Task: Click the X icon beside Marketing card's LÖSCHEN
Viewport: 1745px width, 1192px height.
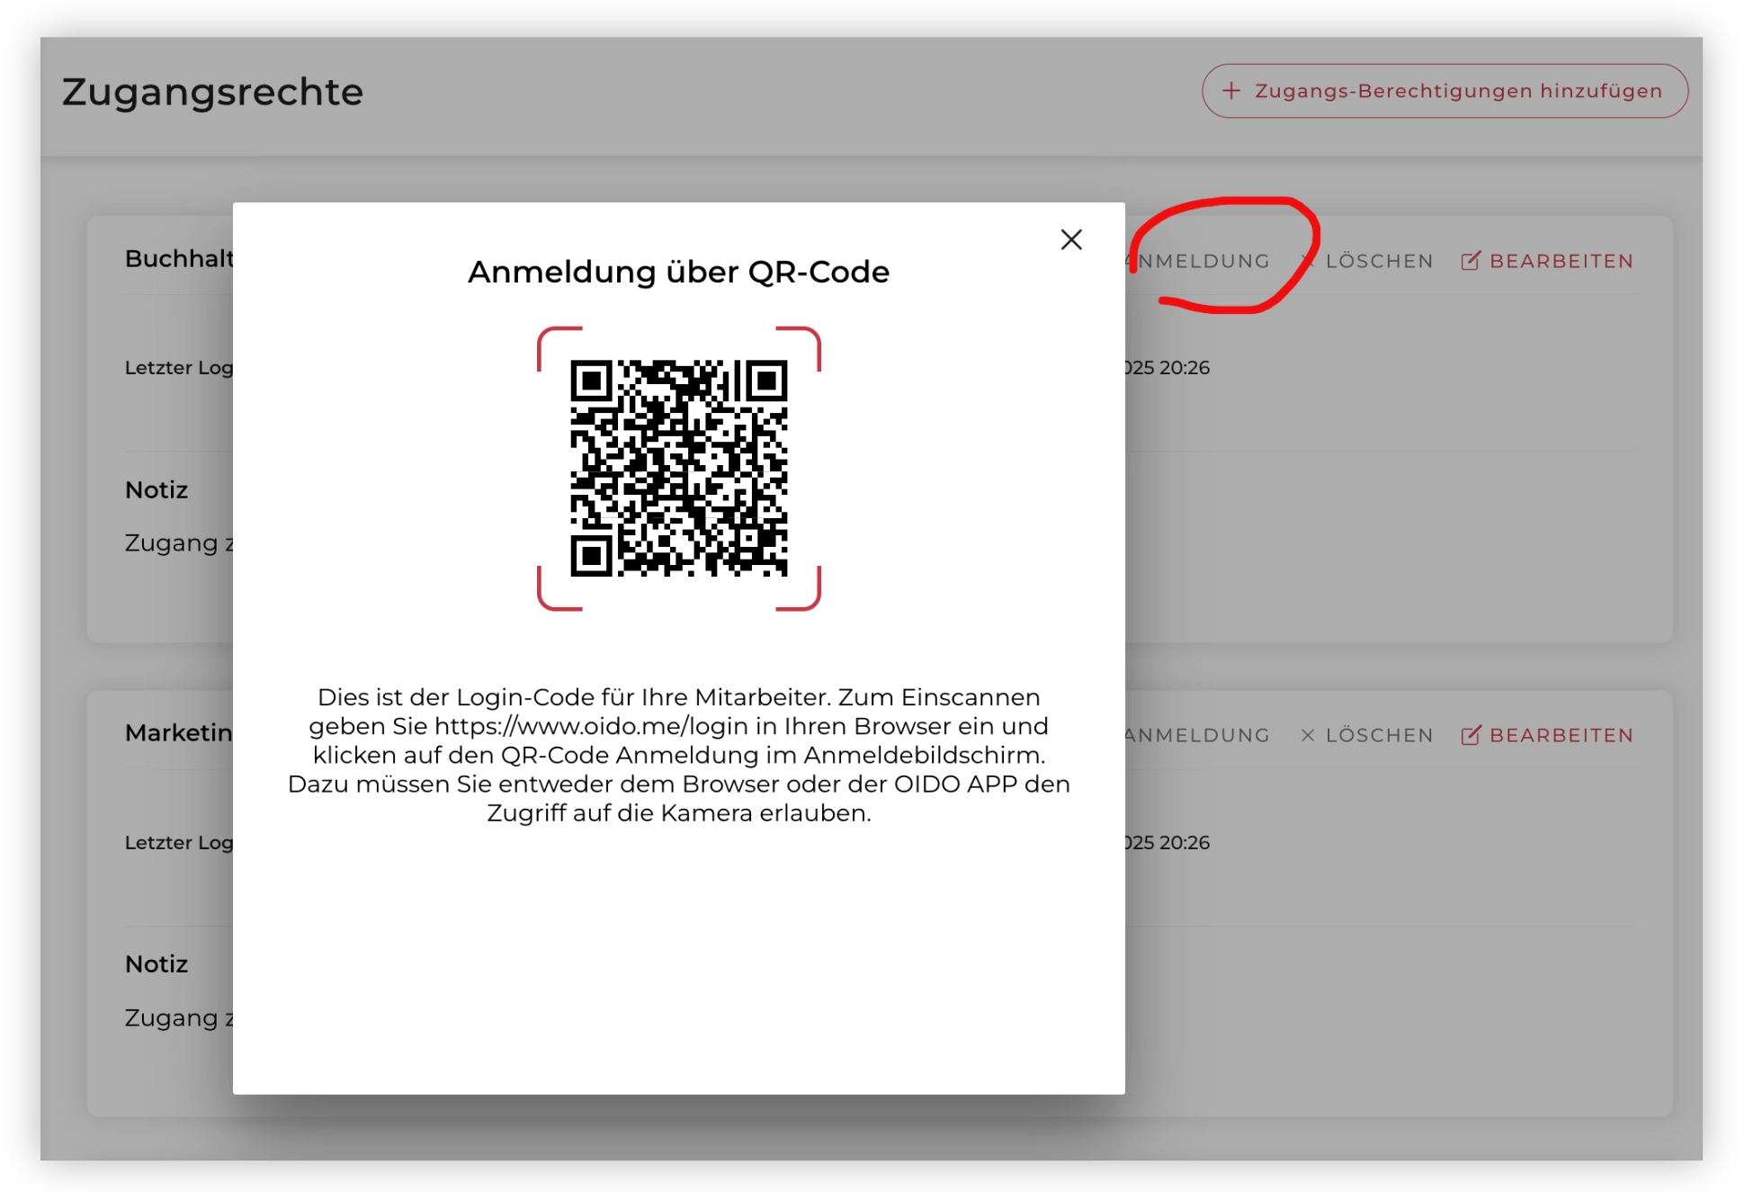Action: 1308,735
